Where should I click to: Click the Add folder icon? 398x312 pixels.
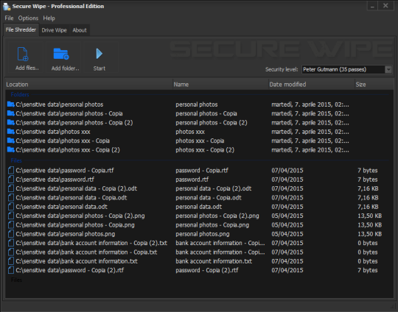tap(61, 54)
